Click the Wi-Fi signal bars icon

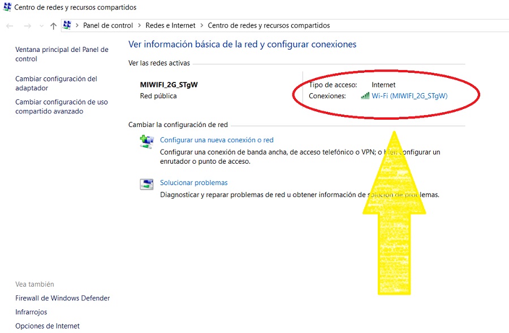[365, 96]
